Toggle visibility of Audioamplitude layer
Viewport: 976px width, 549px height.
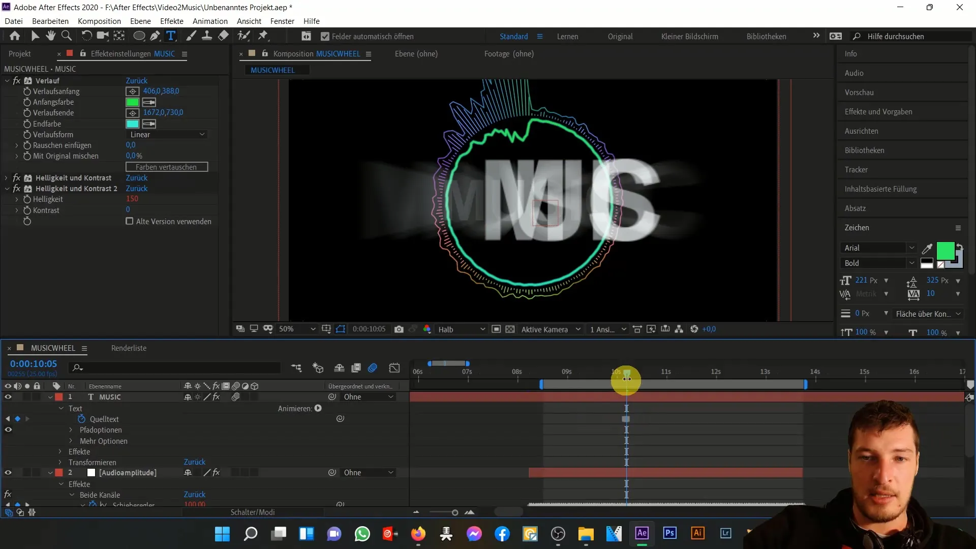tap(8, 473)
